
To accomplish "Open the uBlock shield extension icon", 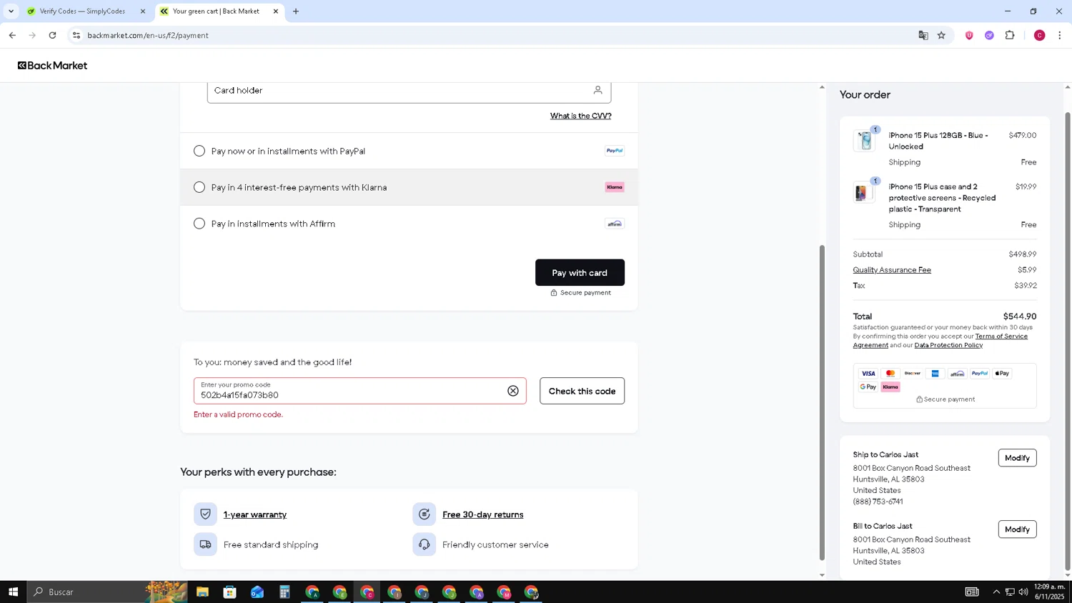I will tap(969, 35).
